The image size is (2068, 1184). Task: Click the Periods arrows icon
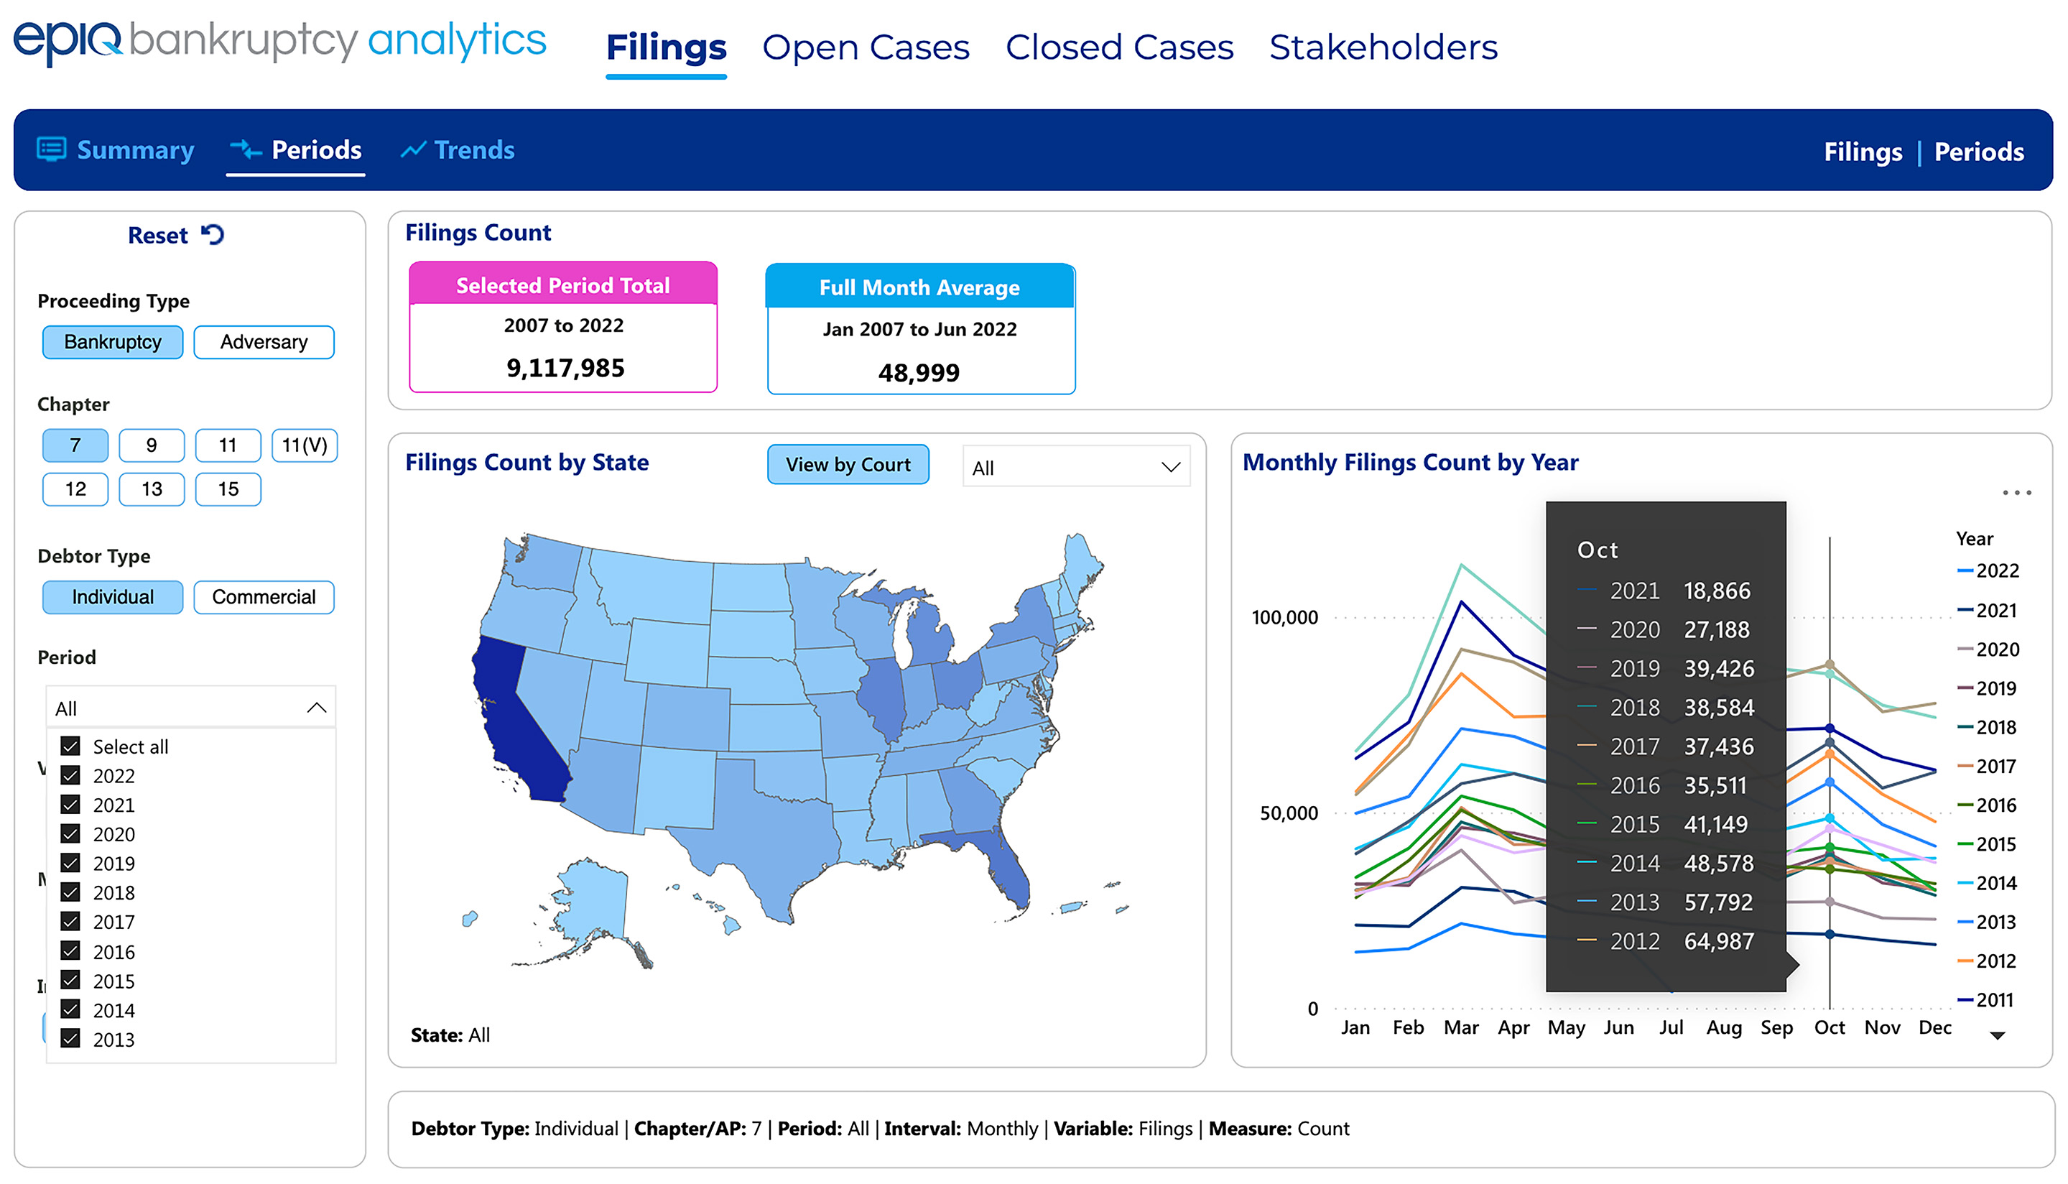click(x=245, y=149)
